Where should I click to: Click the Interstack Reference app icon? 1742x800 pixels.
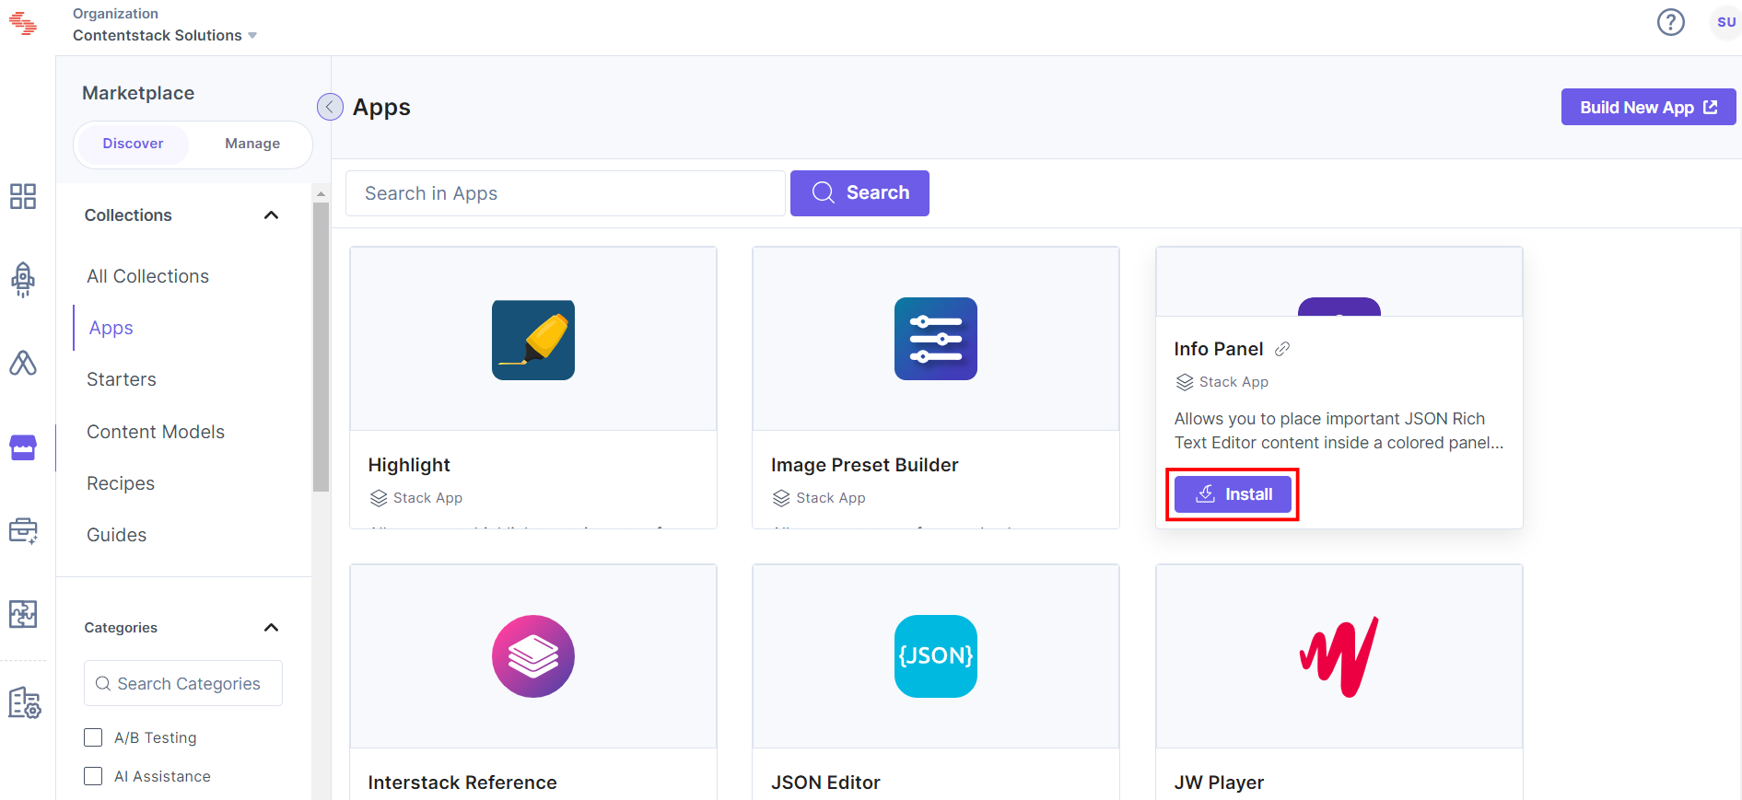[x=533, y=656]
